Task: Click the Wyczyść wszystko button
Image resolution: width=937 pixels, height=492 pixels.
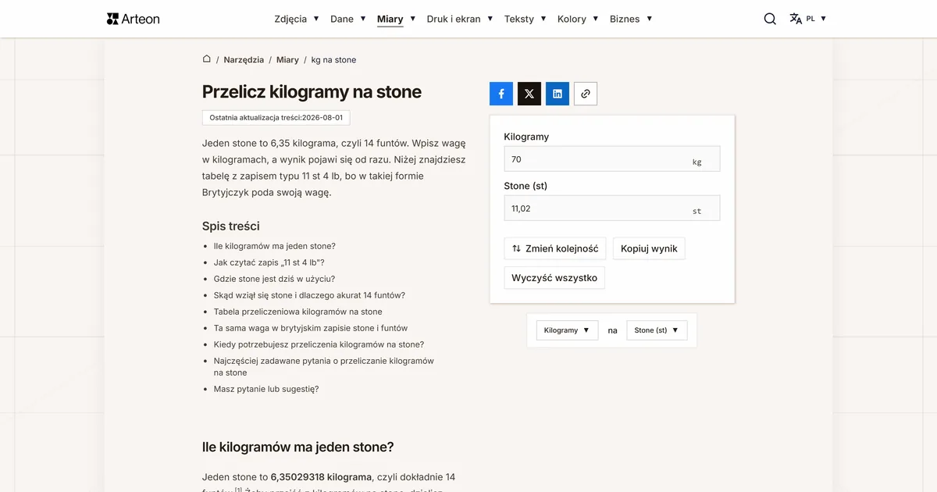Action: [554, 277]
